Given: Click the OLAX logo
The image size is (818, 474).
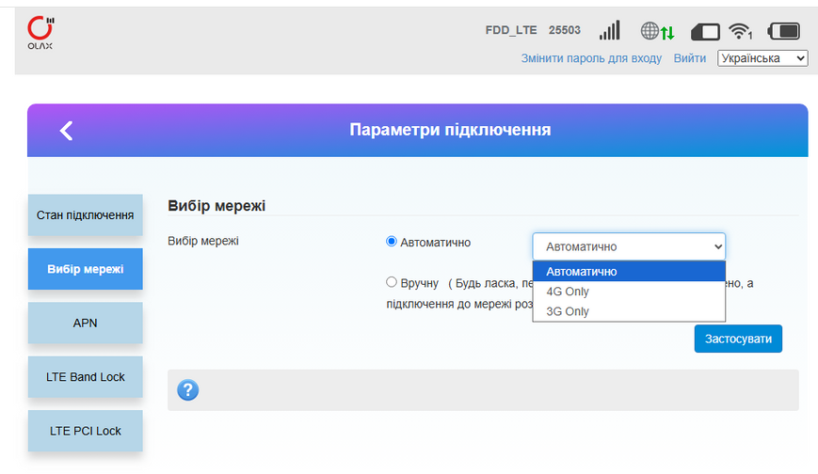Looking at the screenshot, I should (x=40, y=33).
